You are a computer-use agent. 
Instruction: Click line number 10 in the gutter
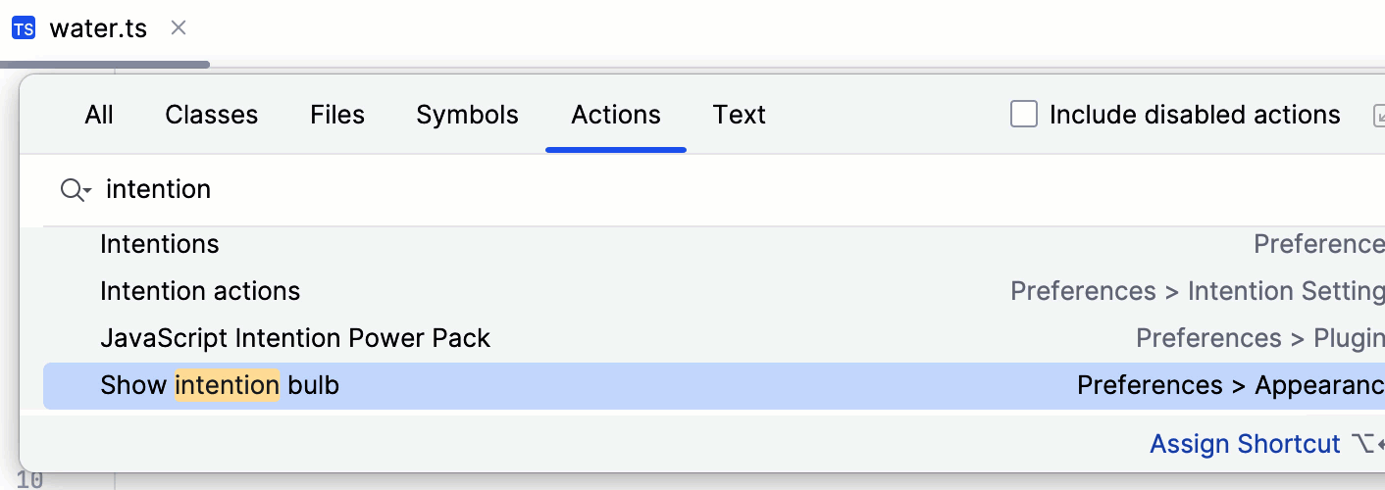coord(29,480)
